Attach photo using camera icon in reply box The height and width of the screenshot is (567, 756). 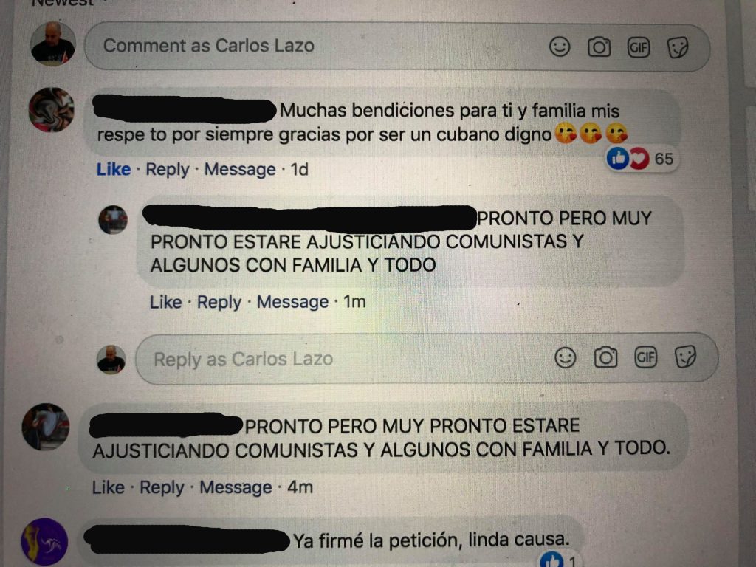605,357
